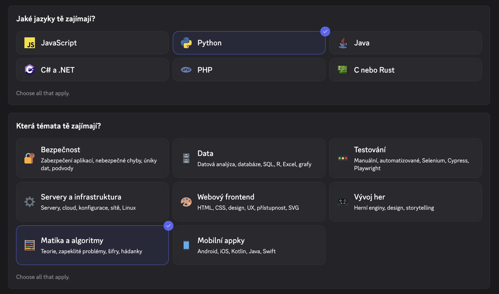
Task: Click the JavaScript JS logo icon
Action: tap(30, 43)
